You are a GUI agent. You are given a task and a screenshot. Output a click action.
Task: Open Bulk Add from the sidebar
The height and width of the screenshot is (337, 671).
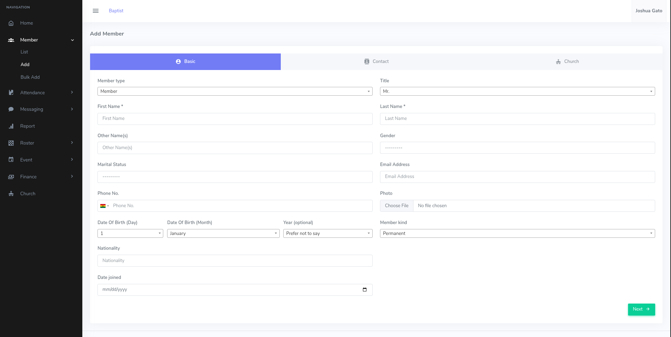pyautogui.click(x=30, y=77)
